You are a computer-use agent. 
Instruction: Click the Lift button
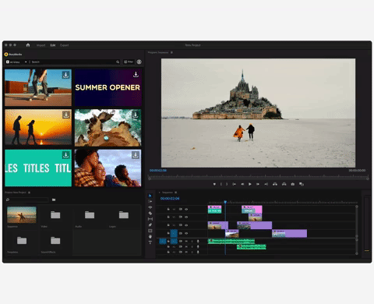coord(275,184)
